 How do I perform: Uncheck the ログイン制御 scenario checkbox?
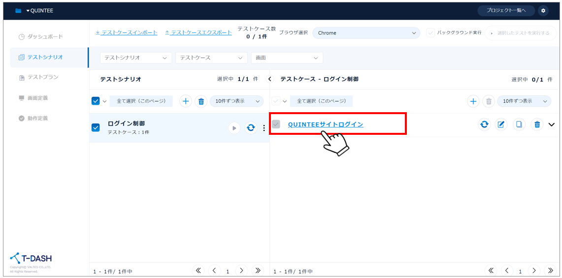[96, 128]
